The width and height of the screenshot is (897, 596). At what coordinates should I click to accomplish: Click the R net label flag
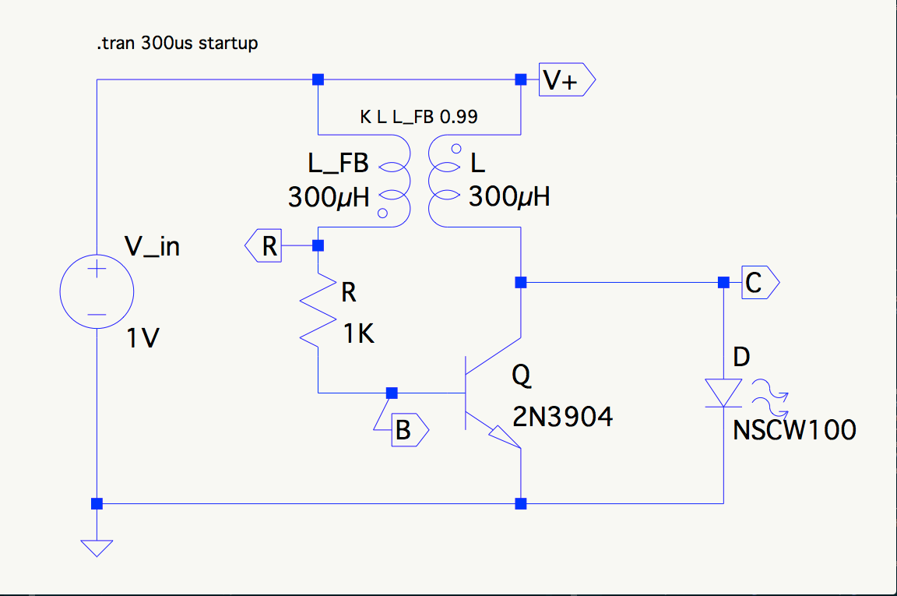[265, 245]
